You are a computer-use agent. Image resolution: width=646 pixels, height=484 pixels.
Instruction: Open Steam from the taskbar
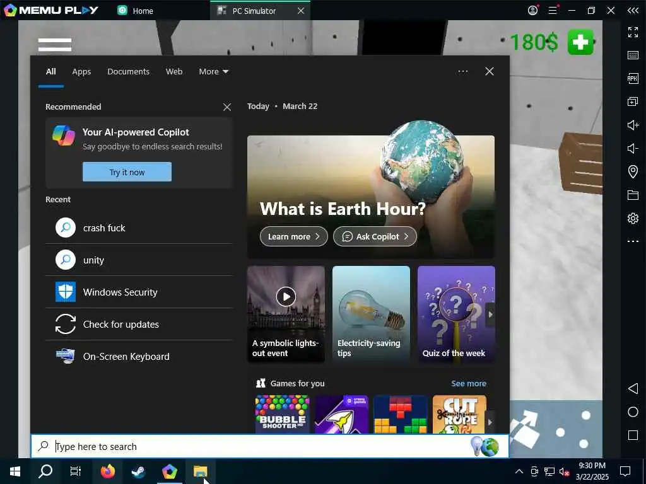click(x=138, y=471)
